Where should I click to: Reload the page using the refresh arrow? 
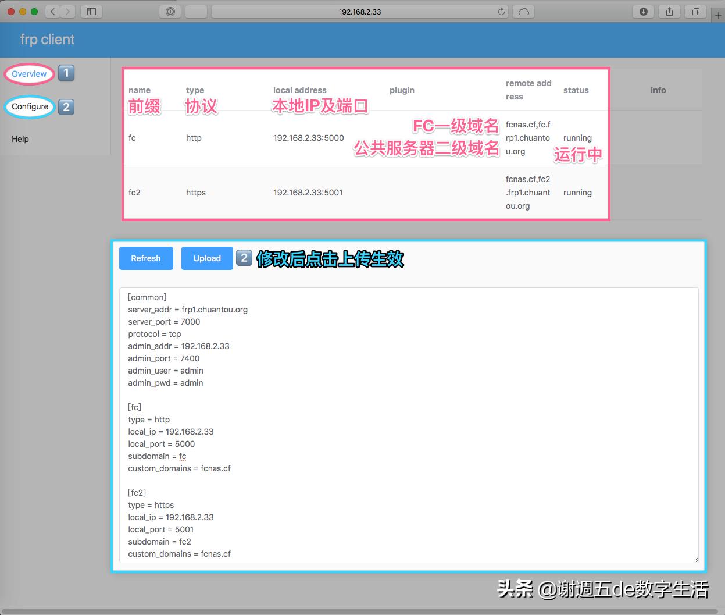tap(501, 11)
